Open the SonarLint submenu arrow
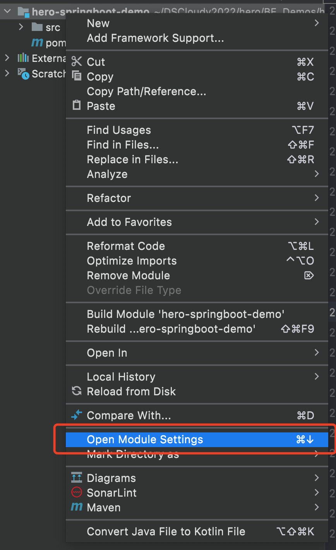 (x=317, y=492)
